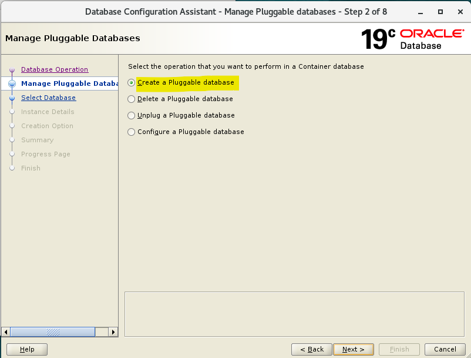Open Help for this wizard

point(27,349)
